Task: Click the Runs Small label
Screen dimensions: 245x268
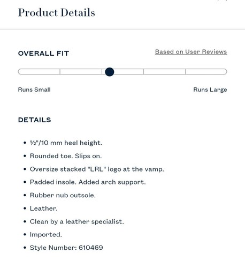Action: 34,90
